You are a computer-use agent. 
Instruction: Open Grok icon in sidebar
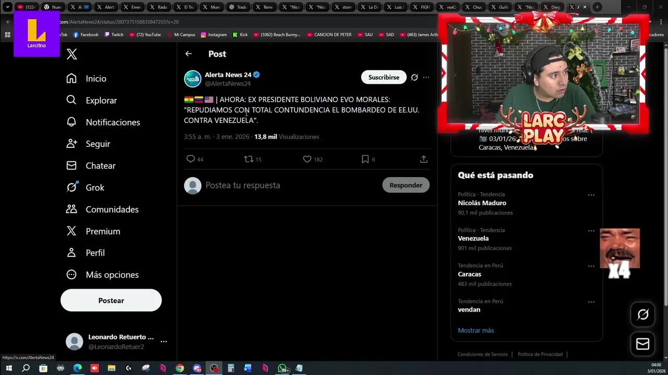71,187
